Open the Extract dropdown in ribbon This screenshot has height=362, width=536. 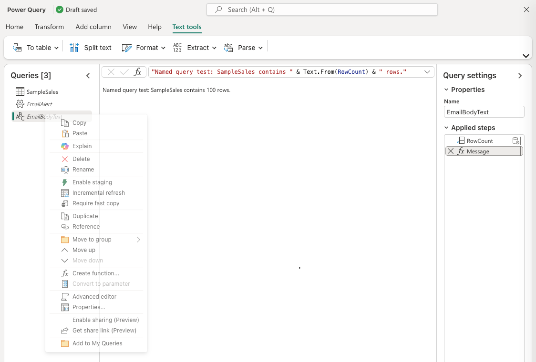195,48
